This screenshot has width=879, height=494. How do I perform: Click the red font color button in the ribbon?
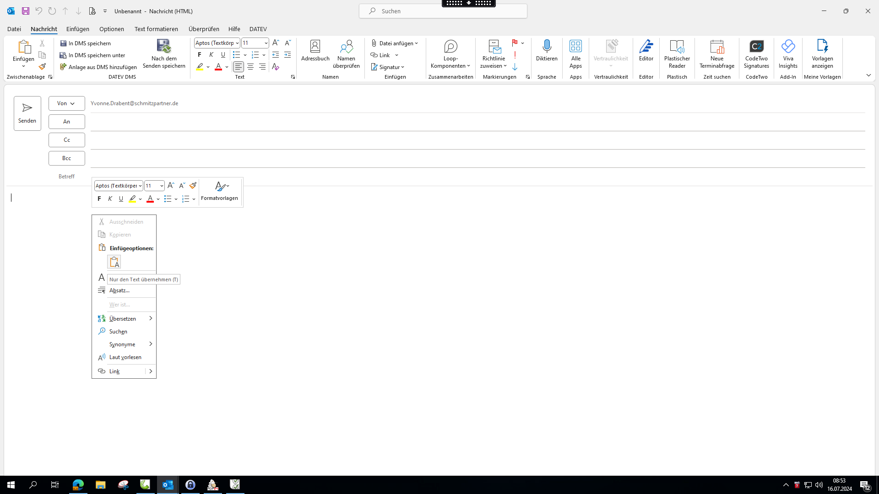(x=218, y=67)
